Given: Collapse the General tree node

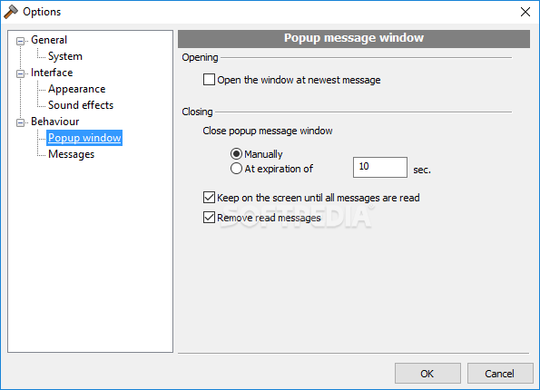Looking at the screenshot, I should 20,41.
